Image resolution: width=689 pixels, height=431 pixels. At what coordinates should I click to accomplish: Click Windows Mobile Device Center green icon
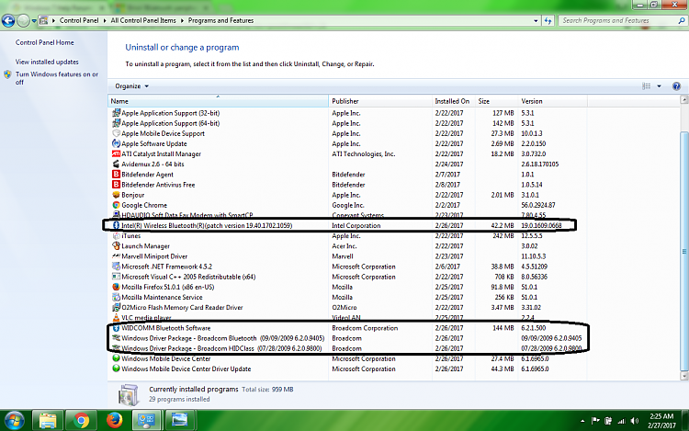point(116,358)
